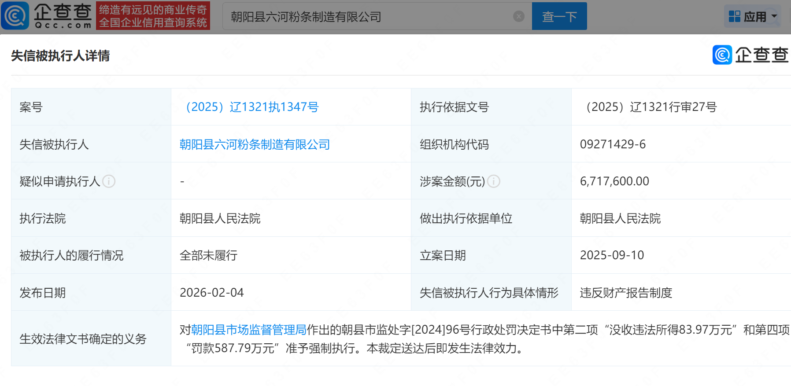Expand the 应用 dropdown arrow
Viewport: 791px width, 386px height.
coord(774,17)
